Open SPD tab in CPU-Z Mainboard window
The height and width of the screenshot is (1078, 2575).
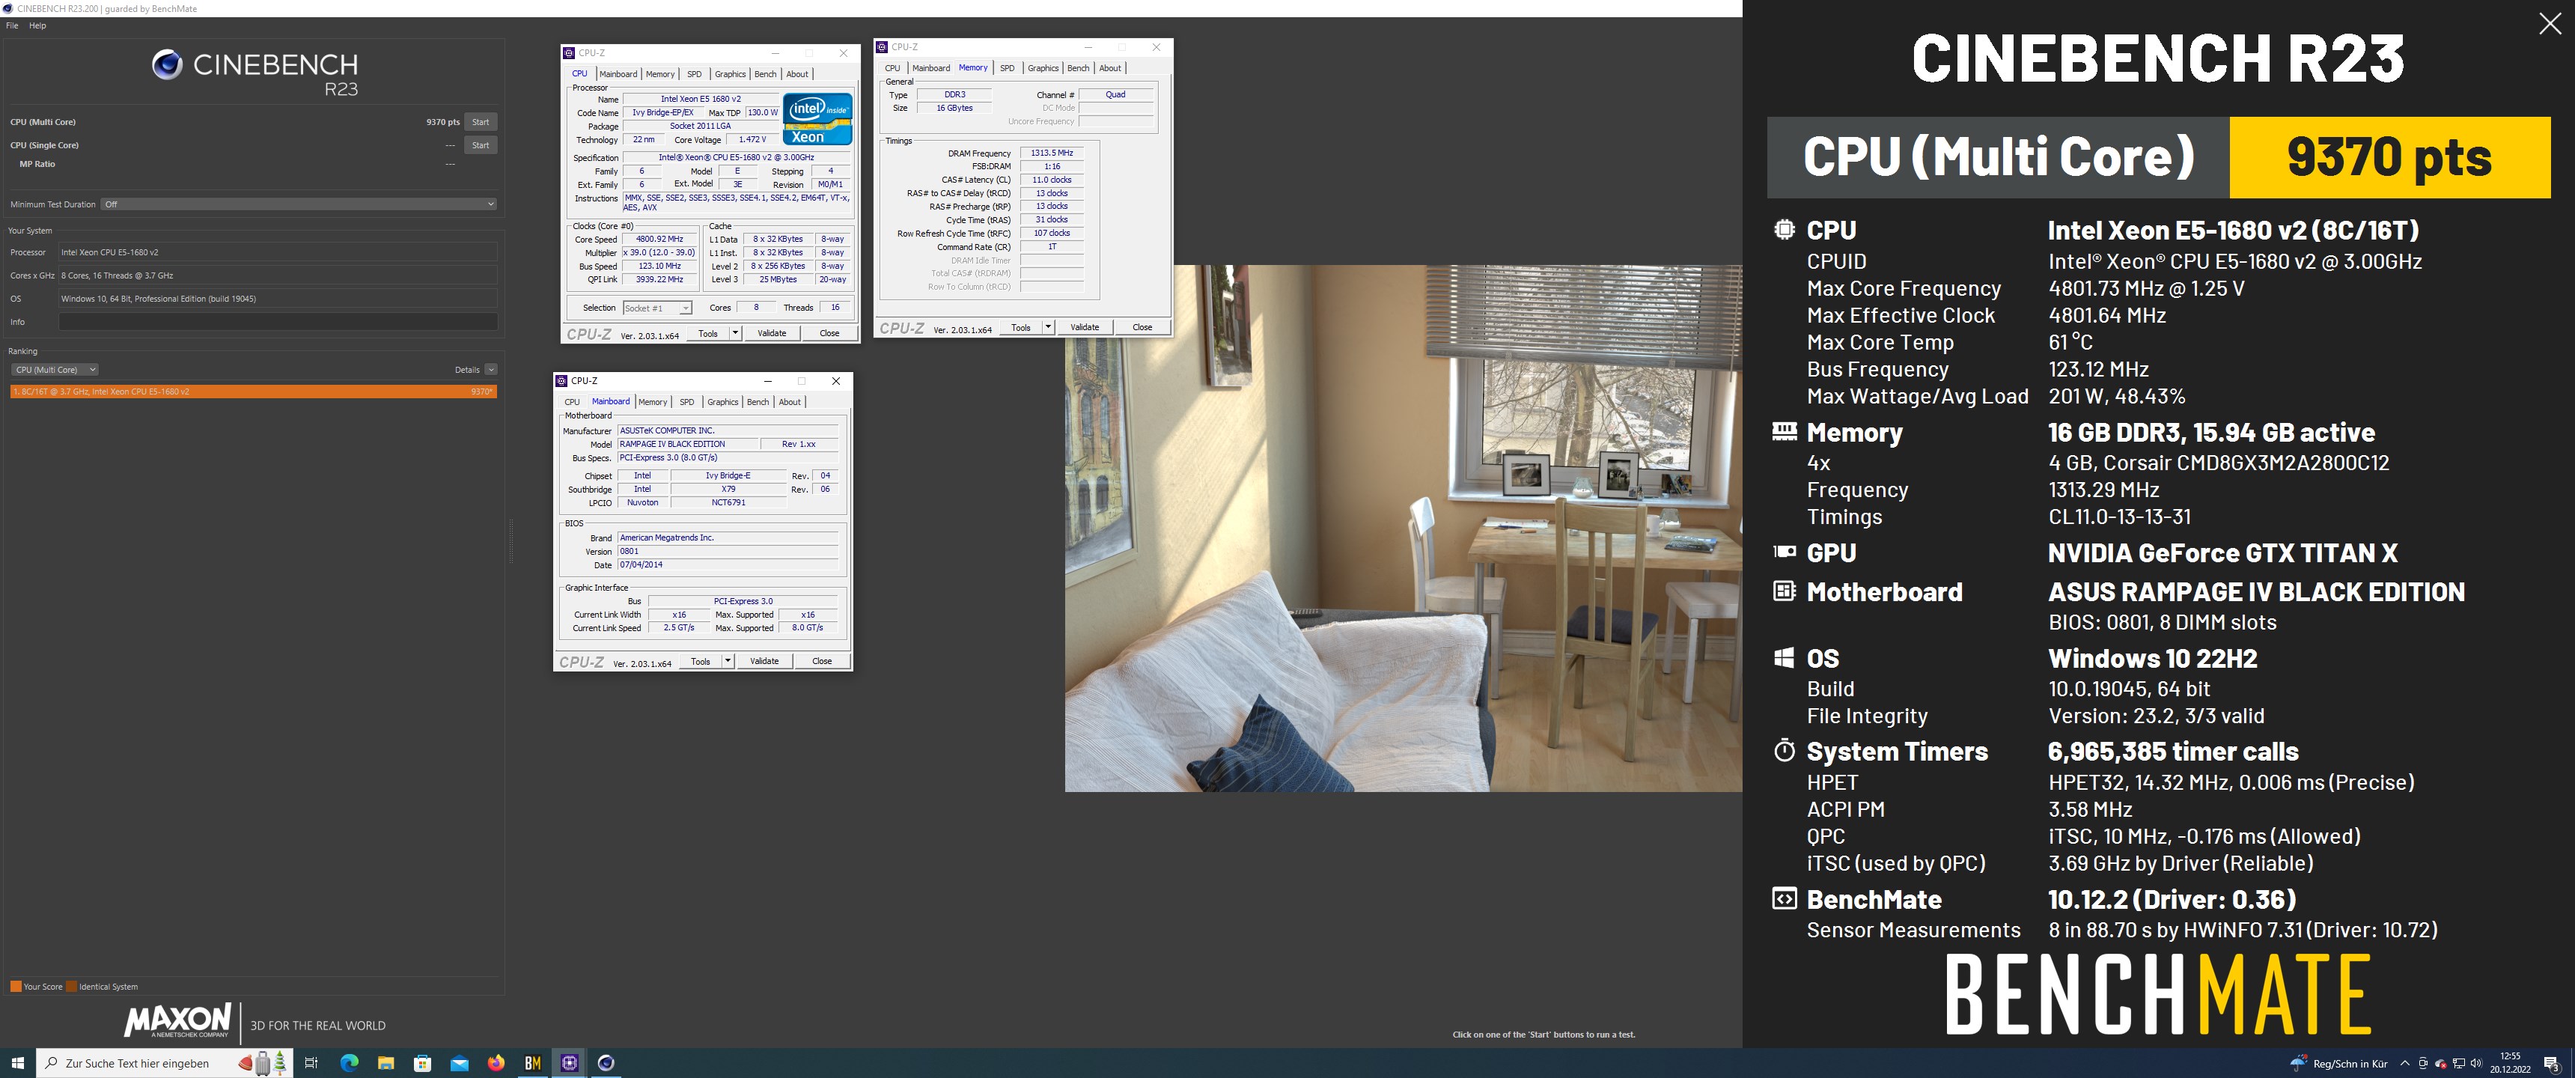coord(686,402)
